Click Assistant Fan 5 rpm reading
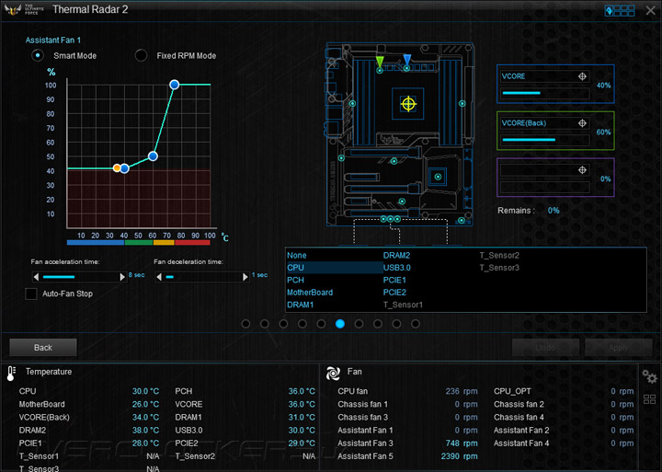Image resolution: width=662 pixels, height=472 pixels. (459, 456)
